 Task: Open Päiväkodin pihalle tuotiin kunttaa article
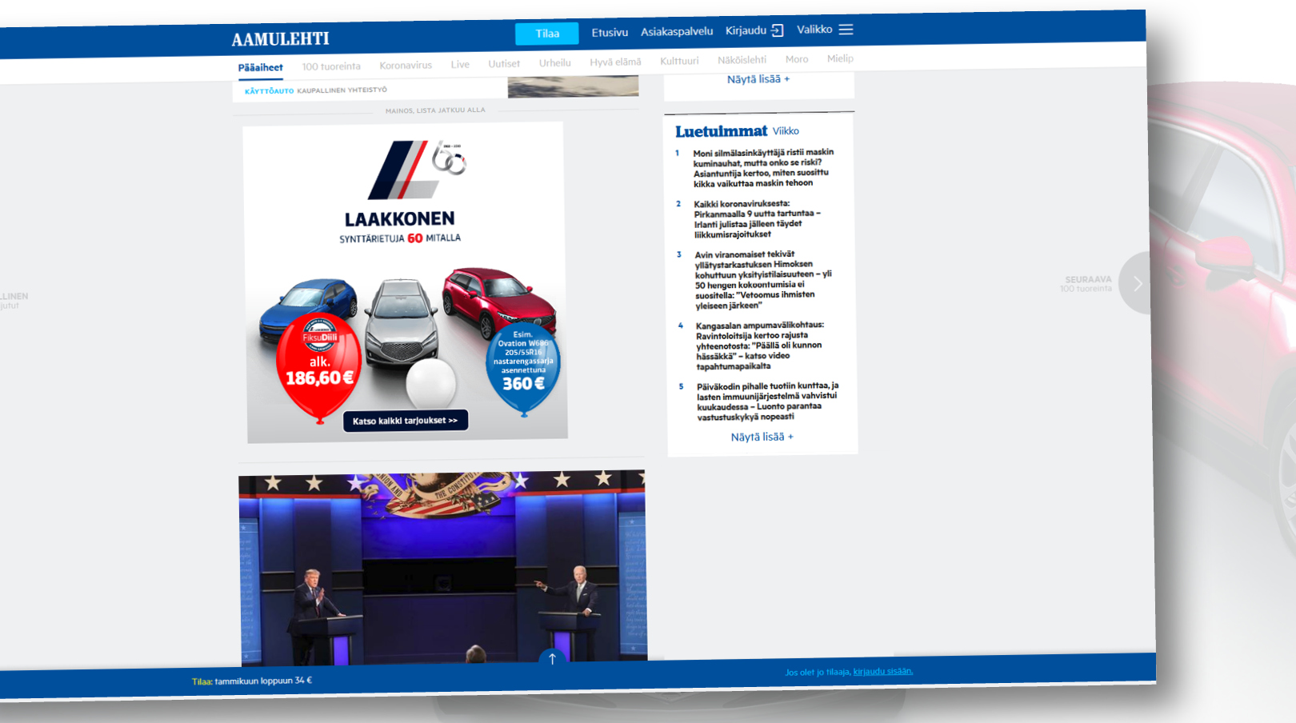pos(767,401)
